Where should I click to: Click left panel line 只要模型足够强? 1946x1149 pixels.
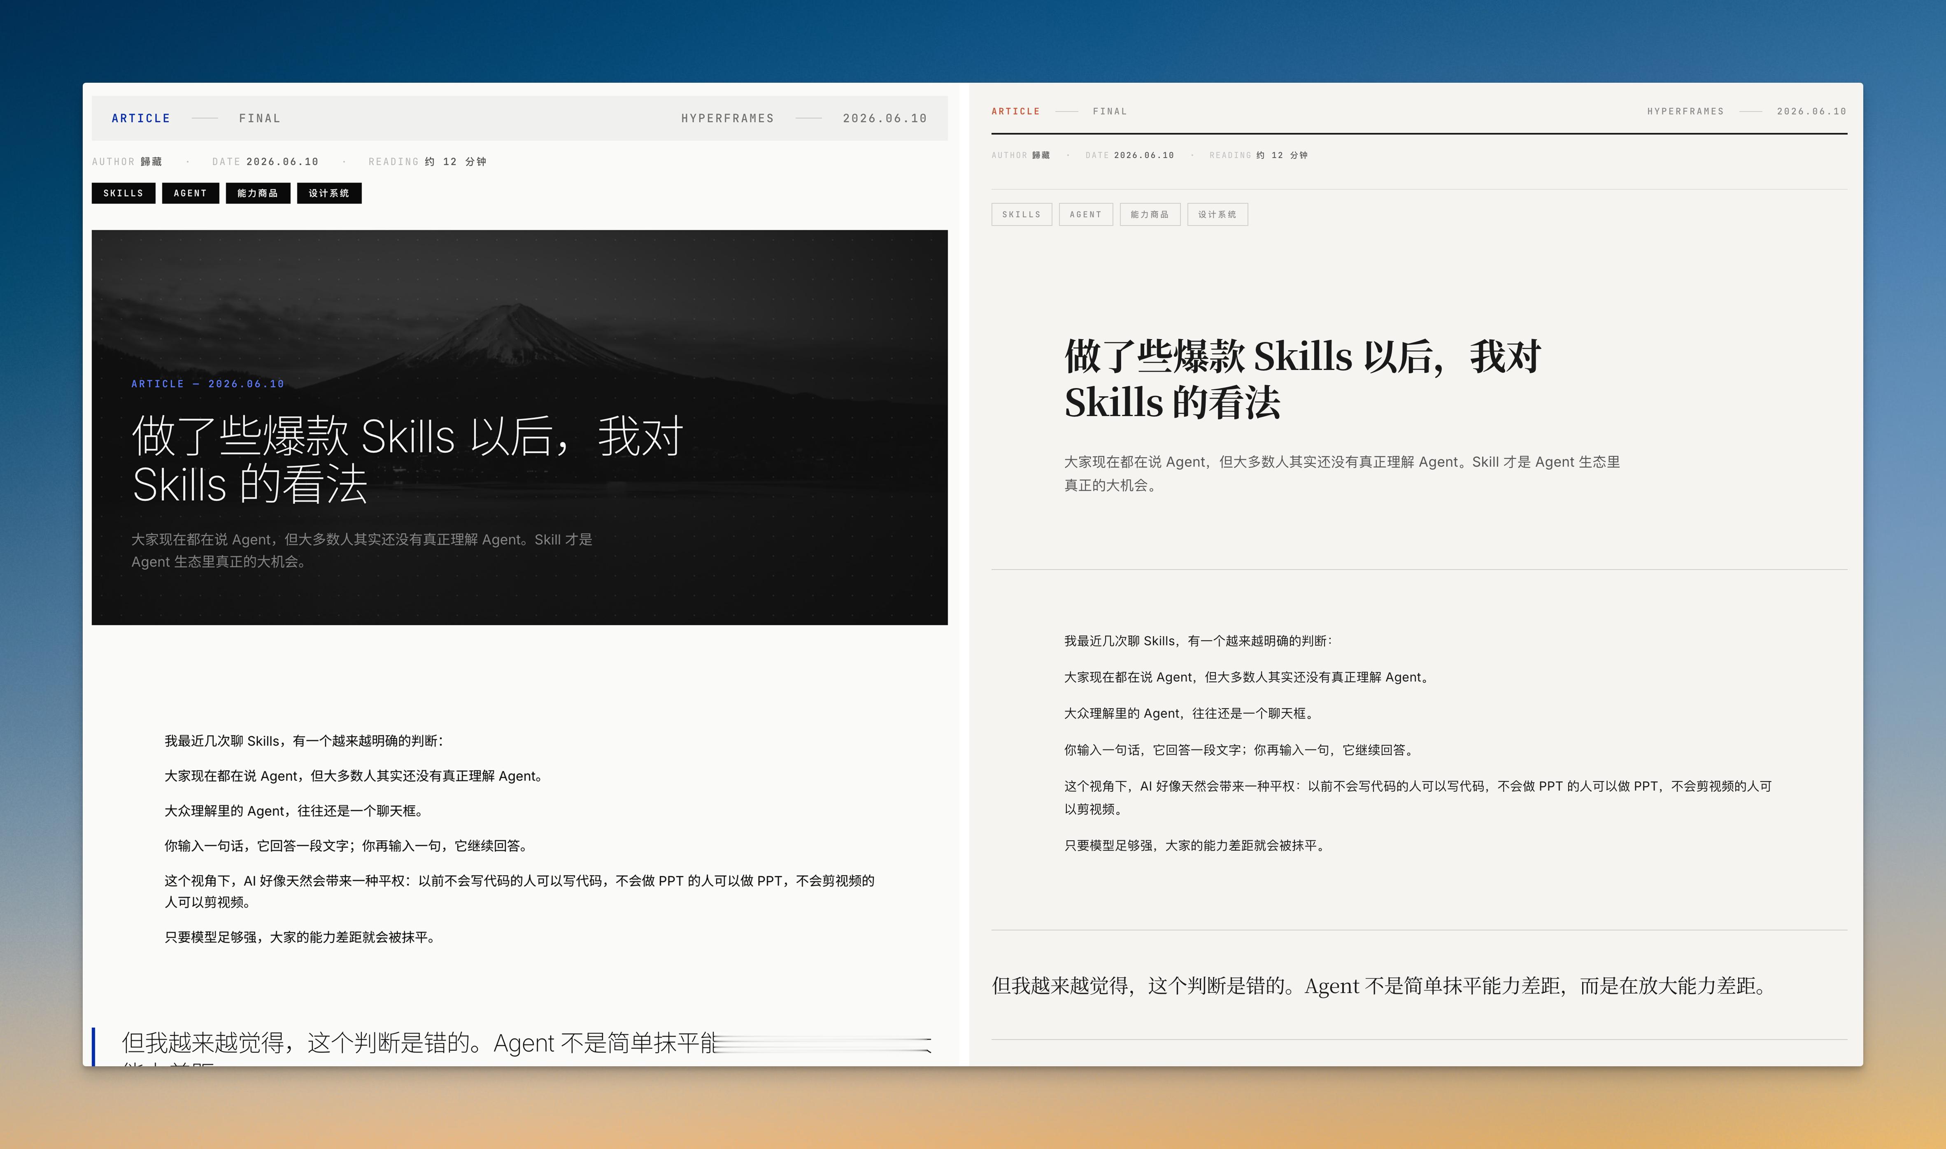click(x=300, y=937)
